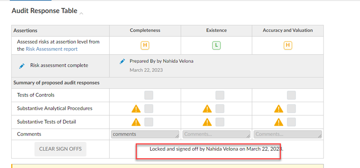Screen dimensions: 360x168
Task: Open the Risk Assessment report link
Action: 51,49
